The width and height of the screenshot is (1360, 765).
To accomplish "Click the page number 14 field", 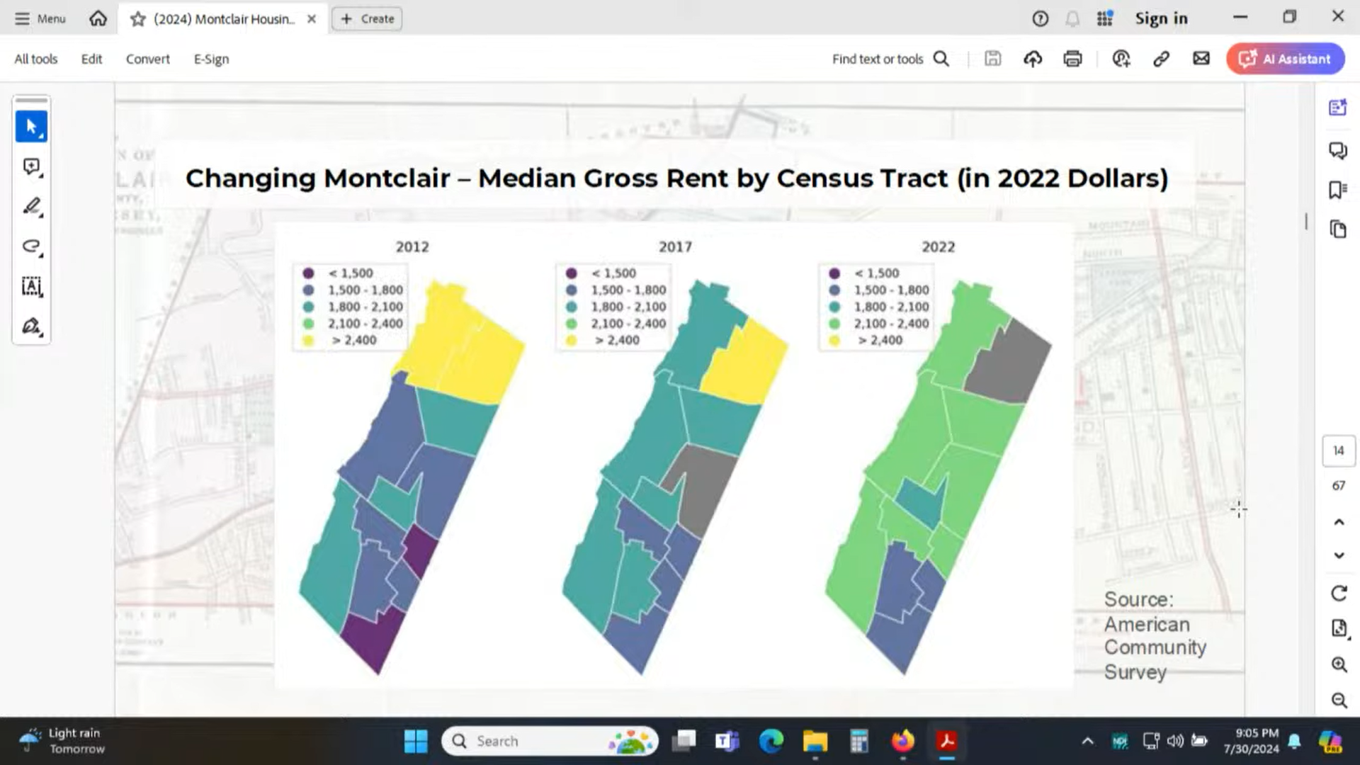I will coord(1338,450).
